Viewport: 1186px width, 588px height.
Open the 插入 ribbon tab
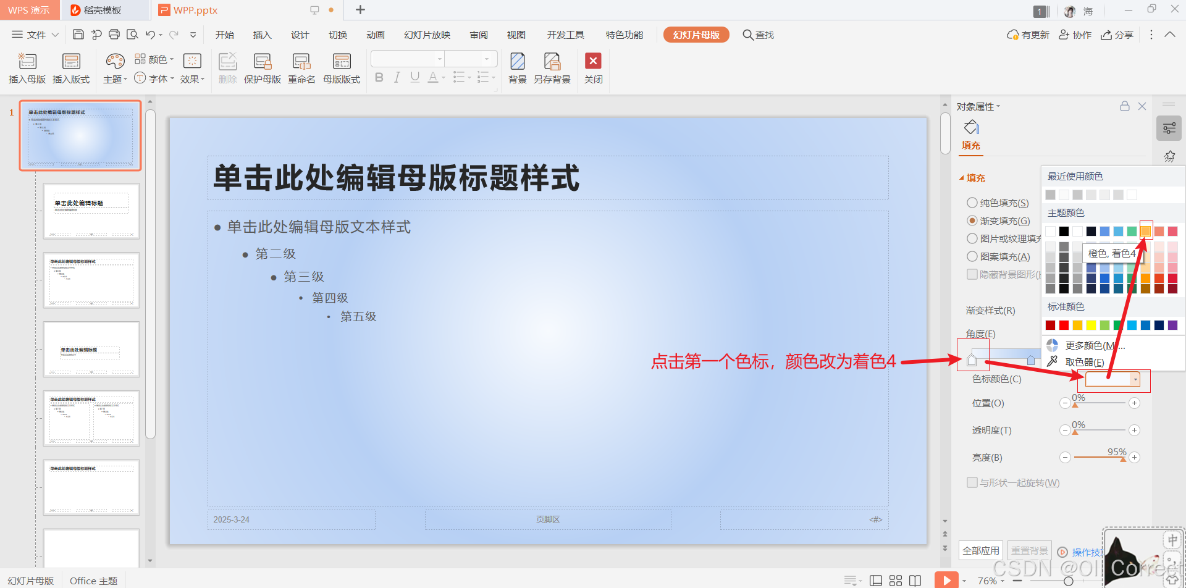pyautogui.click(x=263, y=35)
